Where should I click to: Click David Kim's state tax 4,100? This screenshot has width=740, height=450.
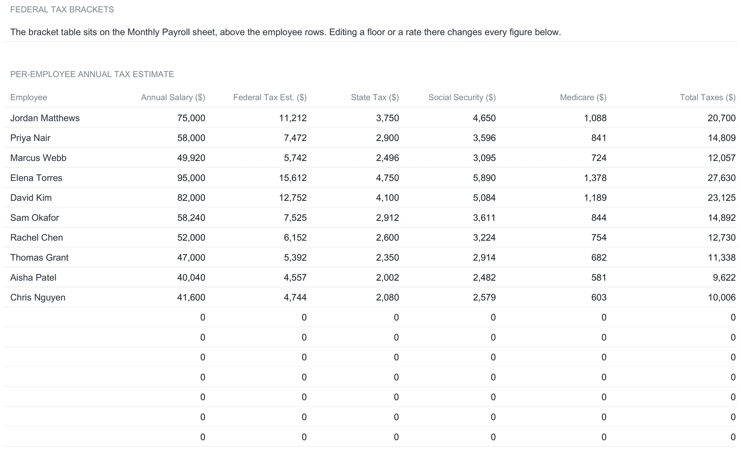point(388,198)
